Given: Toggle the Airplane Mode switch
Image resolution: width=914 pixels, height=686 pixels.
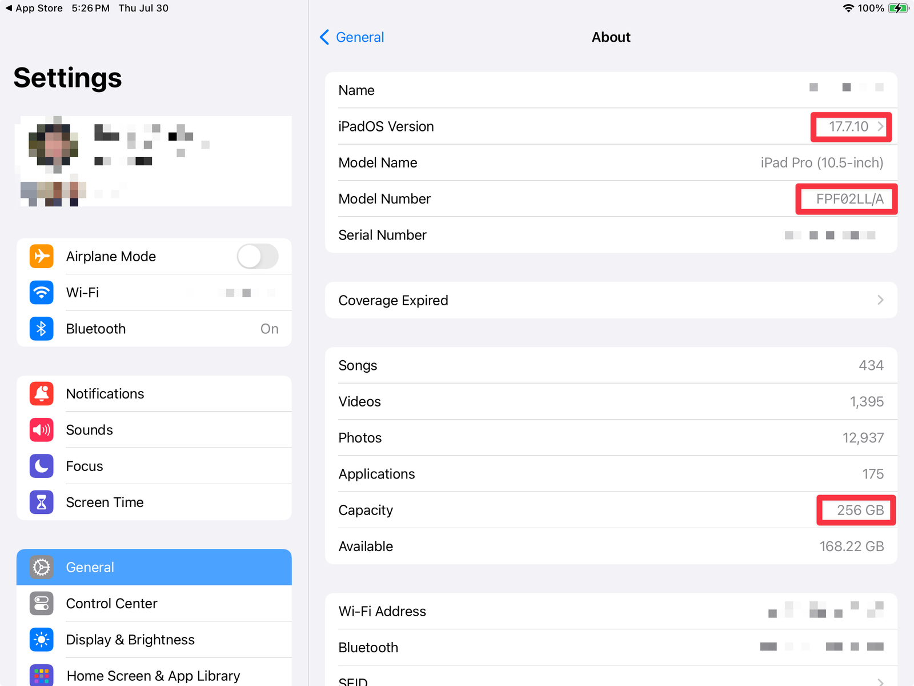Looking at the screenshot, I should pyautogui.click(x=258, y=256).
